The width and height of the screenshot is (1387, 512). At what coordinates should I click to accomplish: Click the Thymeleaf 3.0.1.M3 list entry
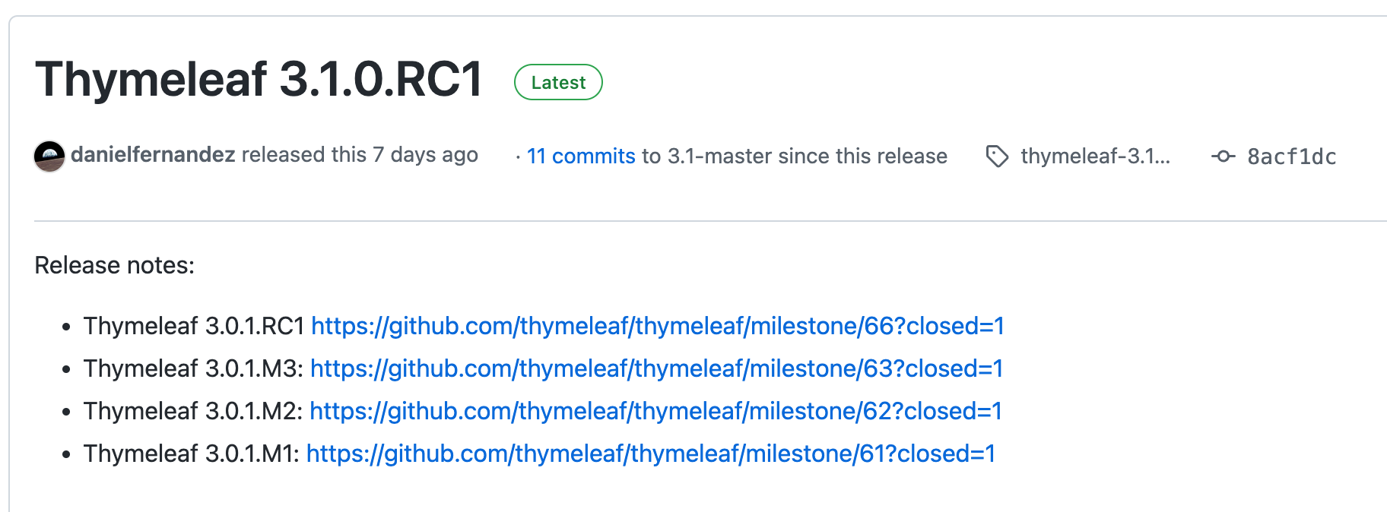(192, 368)
